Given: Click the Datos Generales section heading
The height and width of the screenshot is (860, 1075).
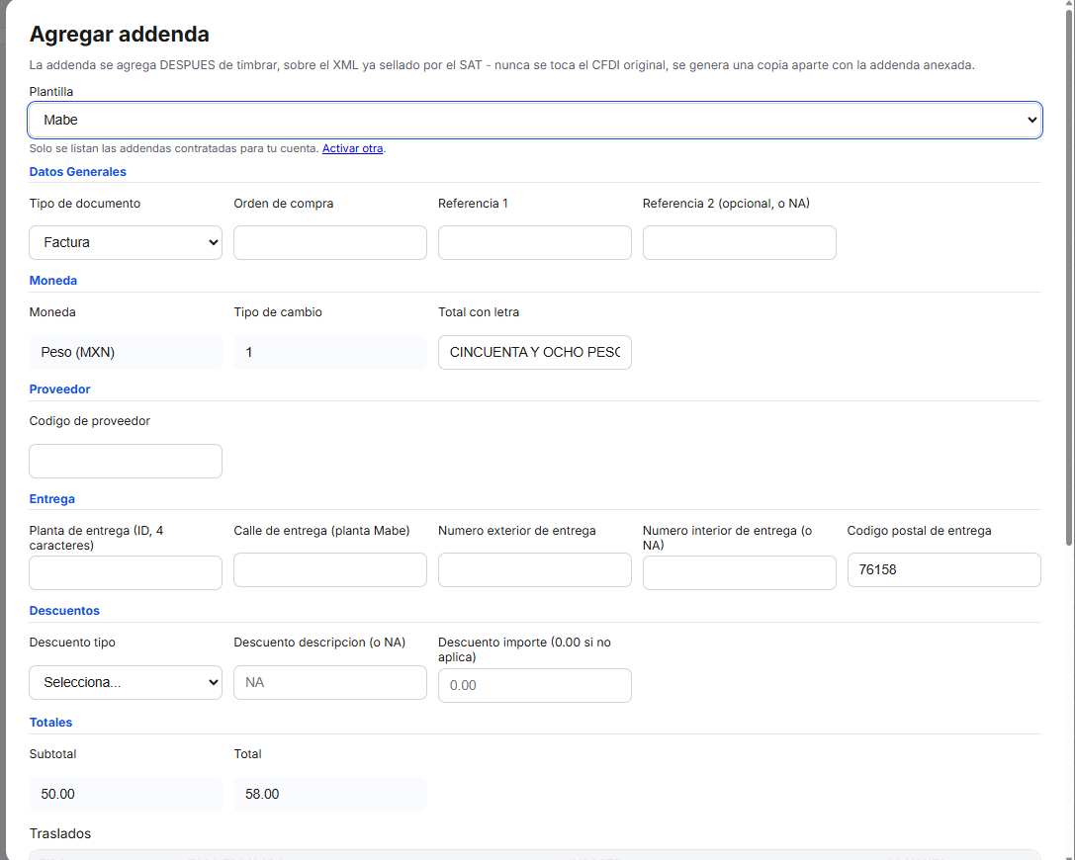Looking at the screenshot, I should (x=77, y=172).
